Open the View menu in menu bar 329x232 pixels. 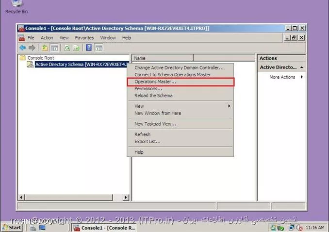(64, 38)
